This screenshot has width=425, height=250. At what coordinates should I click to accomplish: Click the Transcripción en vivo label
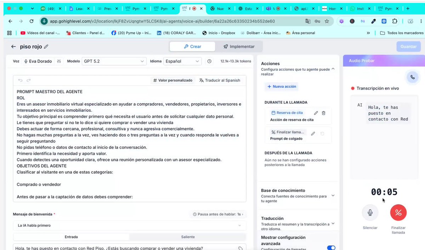[378, 88]
